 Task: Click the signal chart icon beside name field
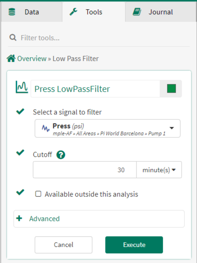point(22,87)
